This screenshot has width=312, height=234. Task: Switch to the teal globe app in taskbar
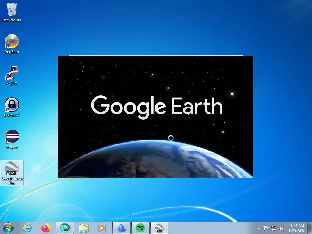tap(65, 228)
